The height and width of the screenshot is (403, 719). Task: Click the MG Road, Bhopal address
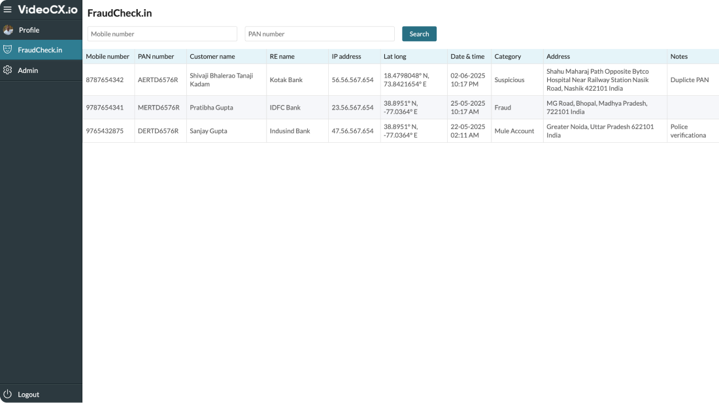[x=597, y=108]
